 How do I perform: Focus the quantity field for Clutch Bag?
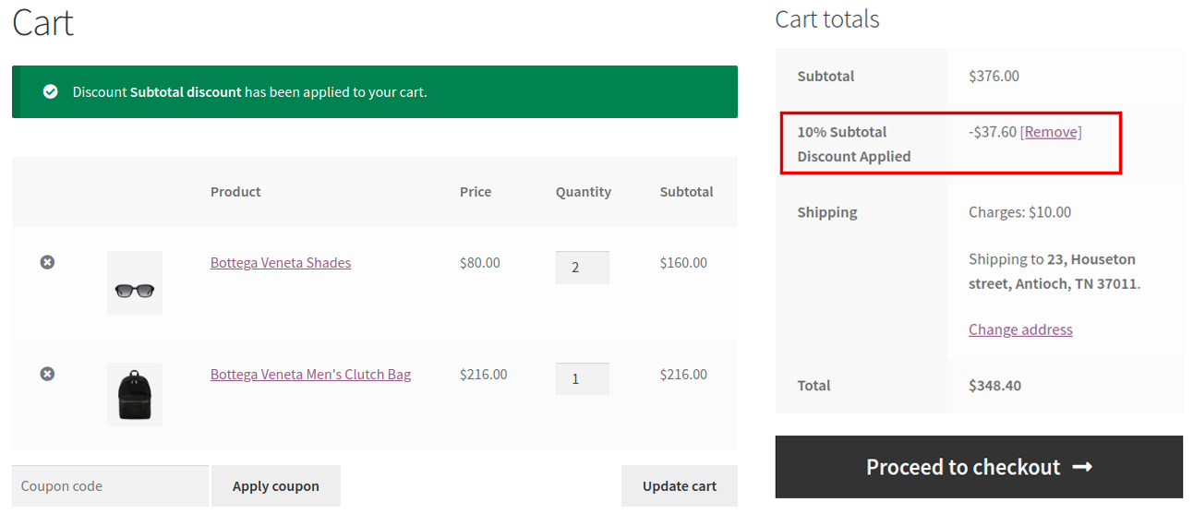(582, 378)
